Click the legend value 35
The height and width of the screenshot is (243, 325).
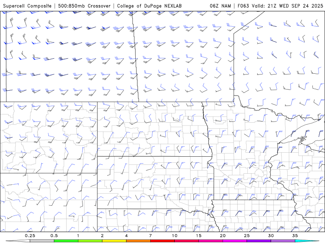295,236
